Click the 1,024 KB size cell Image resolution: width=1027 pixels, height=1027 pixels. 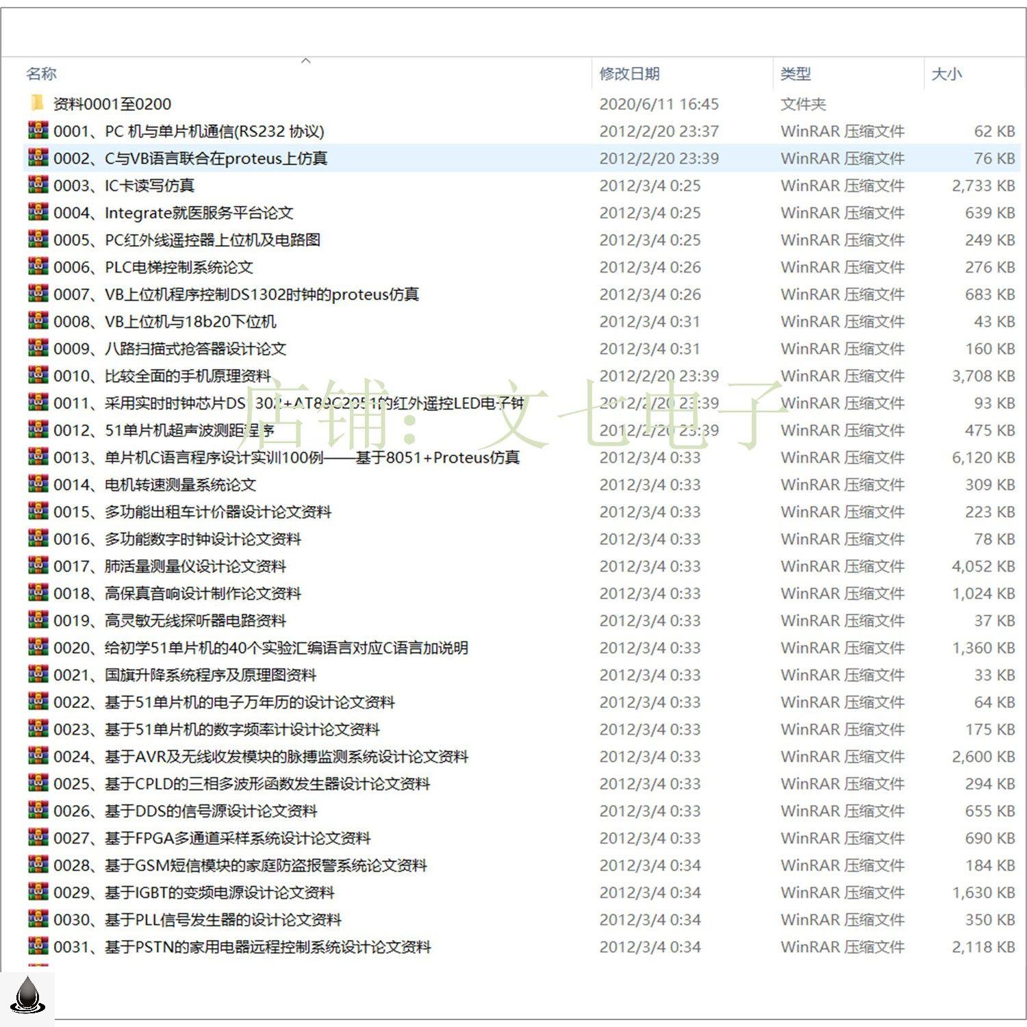[983, 593]
